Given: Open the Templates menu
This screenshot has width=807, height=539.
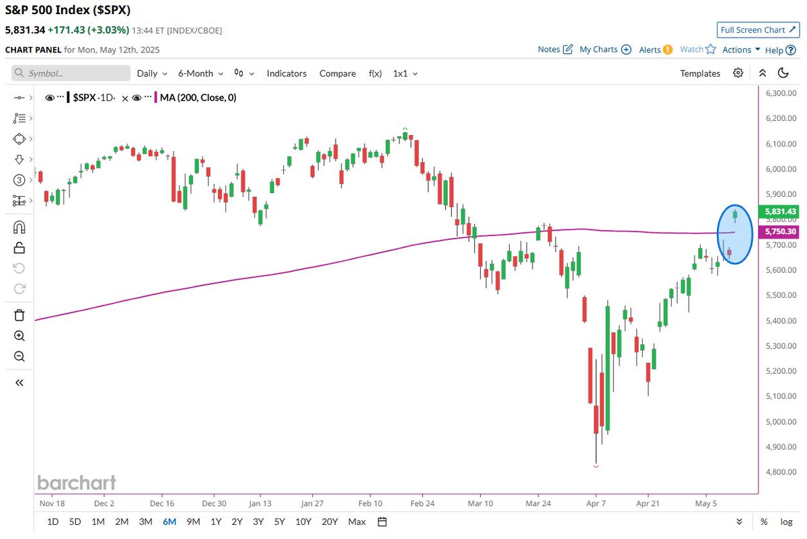Looking at the screenshot, I should click(x=700, y=73).
